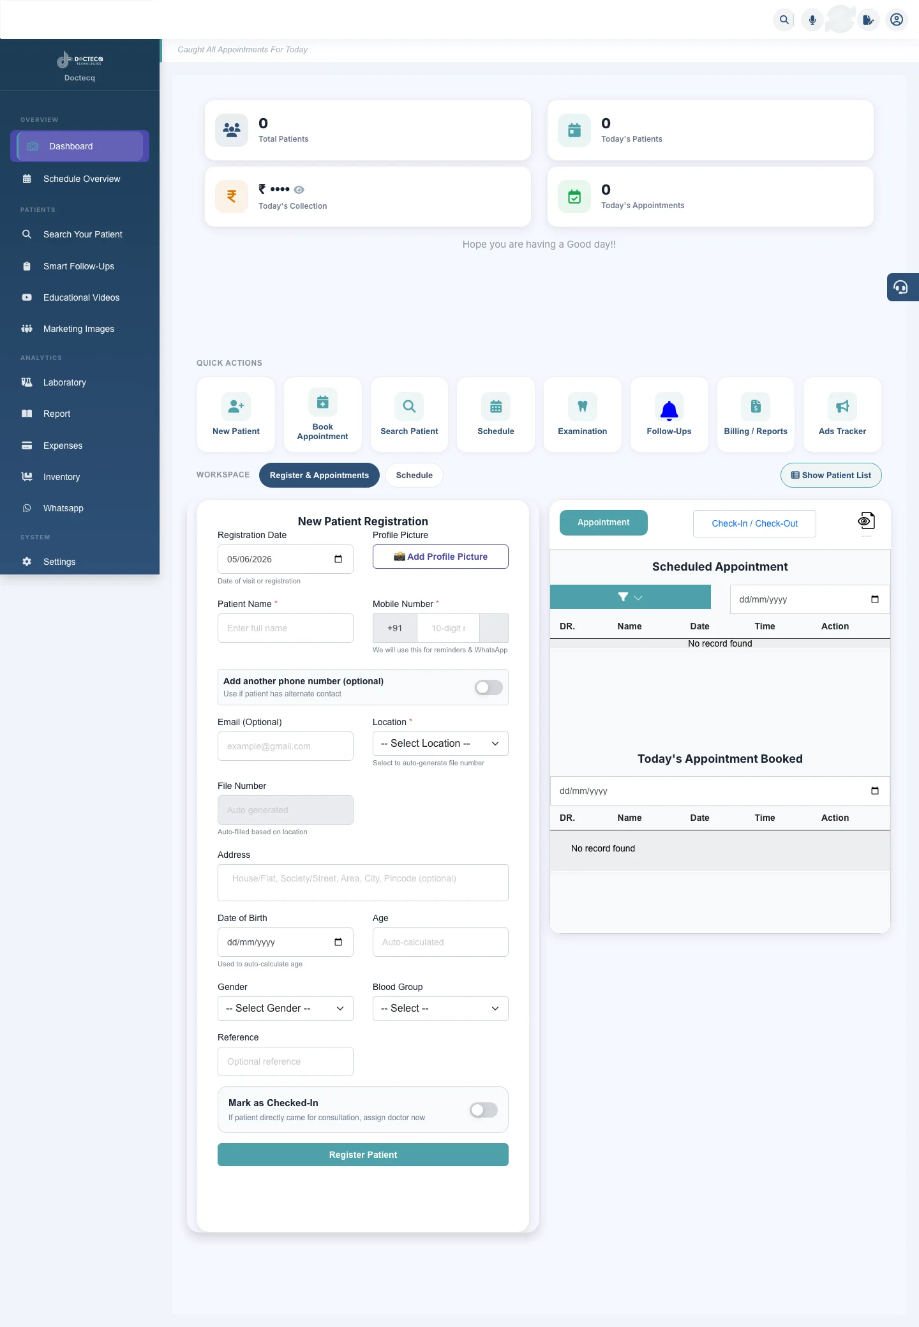Open calendar picker in Scheduled Appointment date
The height and width of the screenshot is (1327, 919).
(x=875, y=599)
